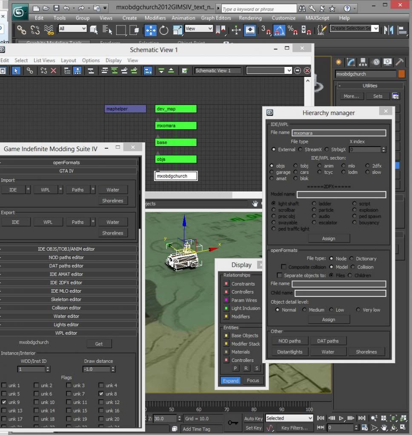Open the MAXScript menu
The height and width of the screenshot is (435, 412).
tap(317, 18)
